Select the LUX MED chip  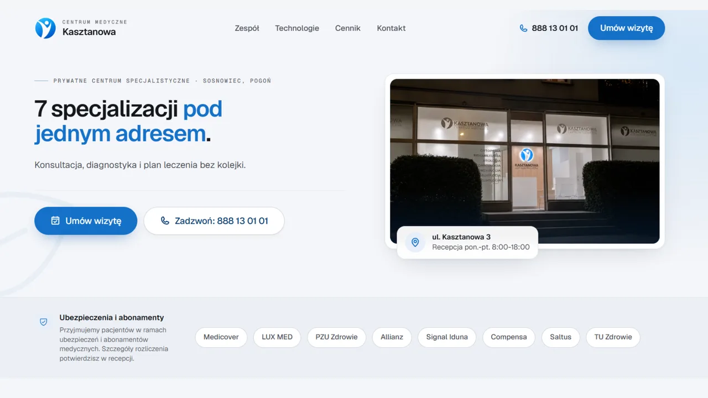click(277, 337)
